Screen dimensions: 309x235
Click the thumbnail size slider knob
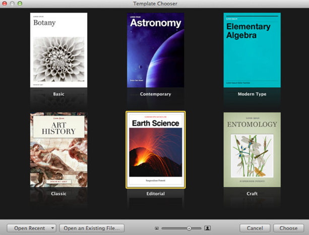(x=189, y=228)
